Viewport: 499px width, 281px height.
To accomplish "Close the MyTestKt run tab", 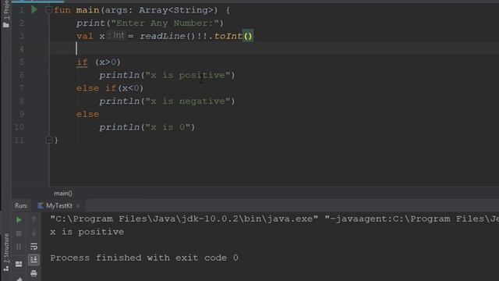I will click(78, 206).
